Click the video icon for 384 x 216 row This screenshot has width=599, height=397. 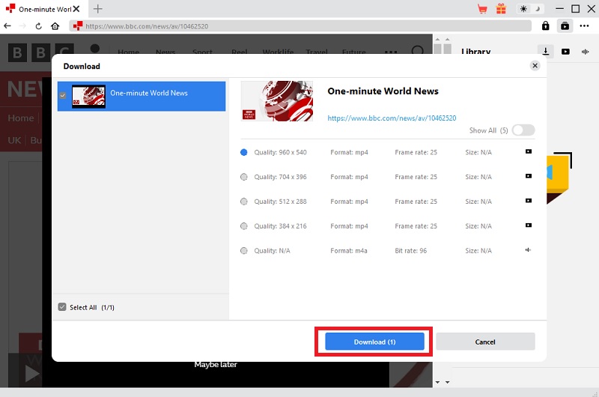coord(529,225)
